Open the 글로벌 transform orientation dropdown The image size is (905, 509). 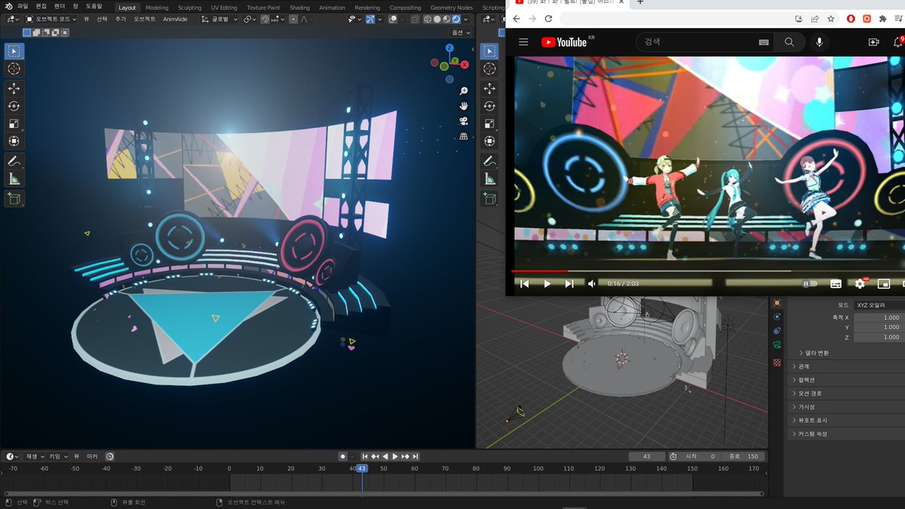tap(221, 20)
